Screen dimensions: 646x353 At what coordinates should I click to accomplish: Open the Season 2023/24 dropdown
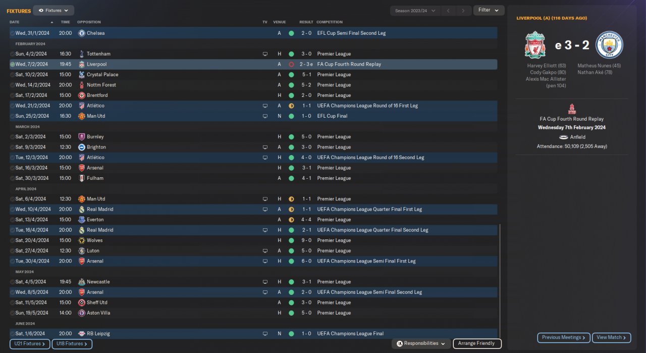415,11
